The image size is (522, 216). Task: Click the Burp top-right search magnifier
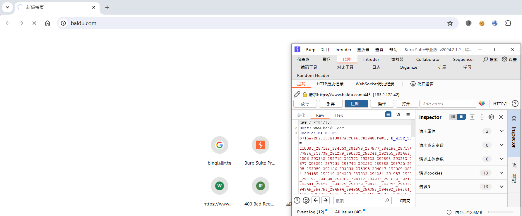click(486, 59)
